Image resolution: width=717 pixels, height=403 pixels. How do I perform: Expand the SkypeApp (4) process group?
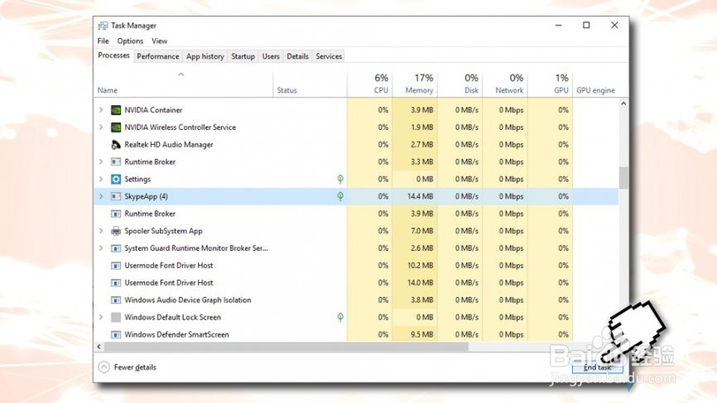[x=101, y=196]
